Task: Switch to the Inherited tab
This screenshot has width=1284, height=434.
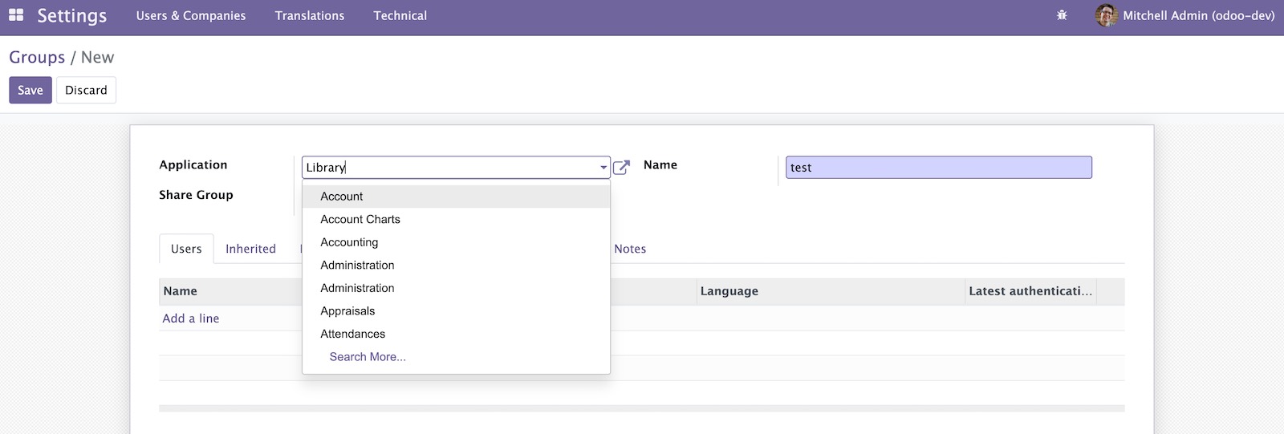Action: click(250, 249)
